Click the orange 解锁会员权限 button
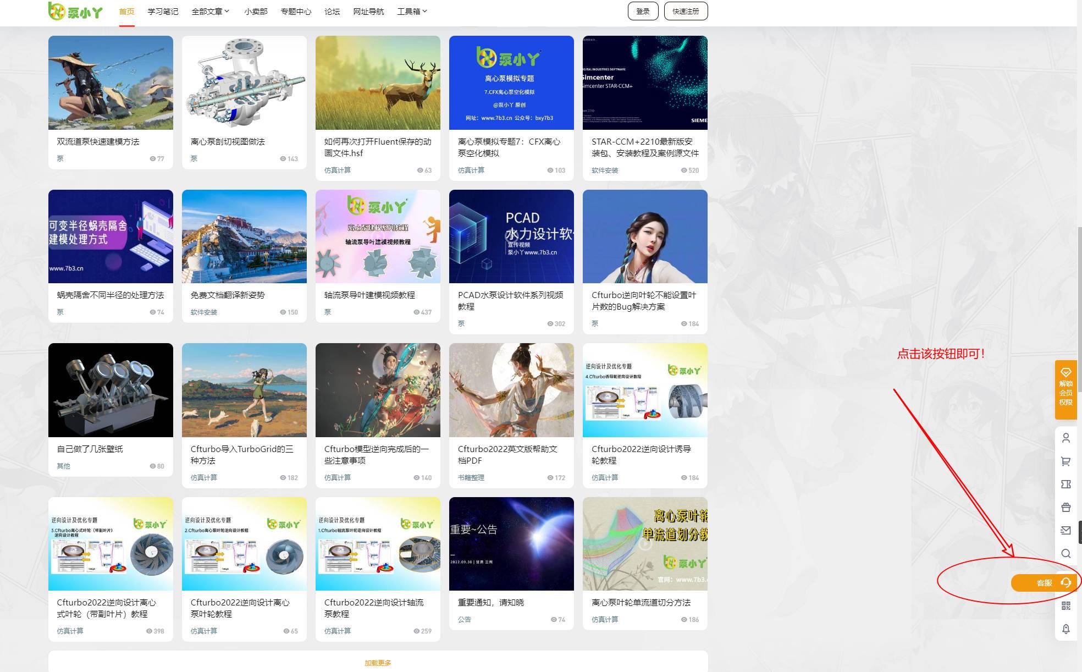 click(x=1066, y=390)
